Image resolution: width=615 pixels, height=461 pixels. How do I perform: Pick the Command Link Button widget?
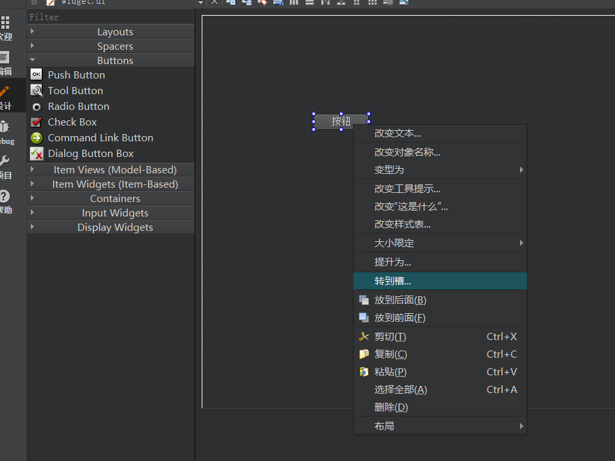[100, 138]
